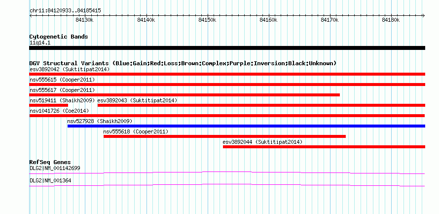Image resolution: width=439 pixels, height=214 pixels.
Task: Click the 11q14.1 band label
Action: [x=40, y=43]
